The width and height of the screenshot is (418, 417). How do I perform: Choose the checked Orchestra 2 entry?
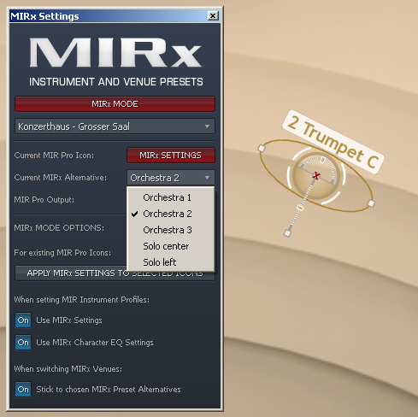(170, 214)
